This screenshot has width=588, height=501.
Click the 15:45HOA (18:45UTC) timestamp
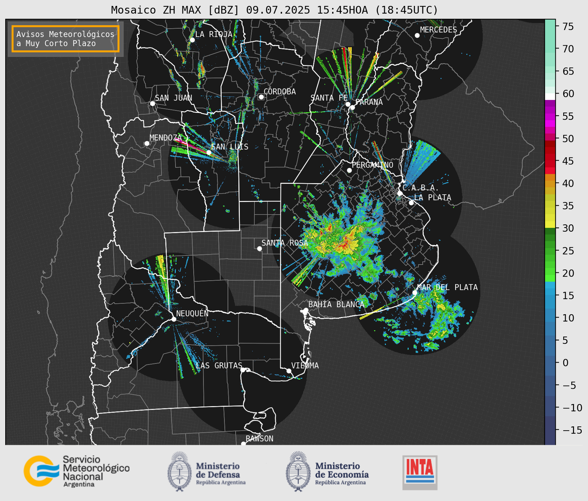point(377,10)
